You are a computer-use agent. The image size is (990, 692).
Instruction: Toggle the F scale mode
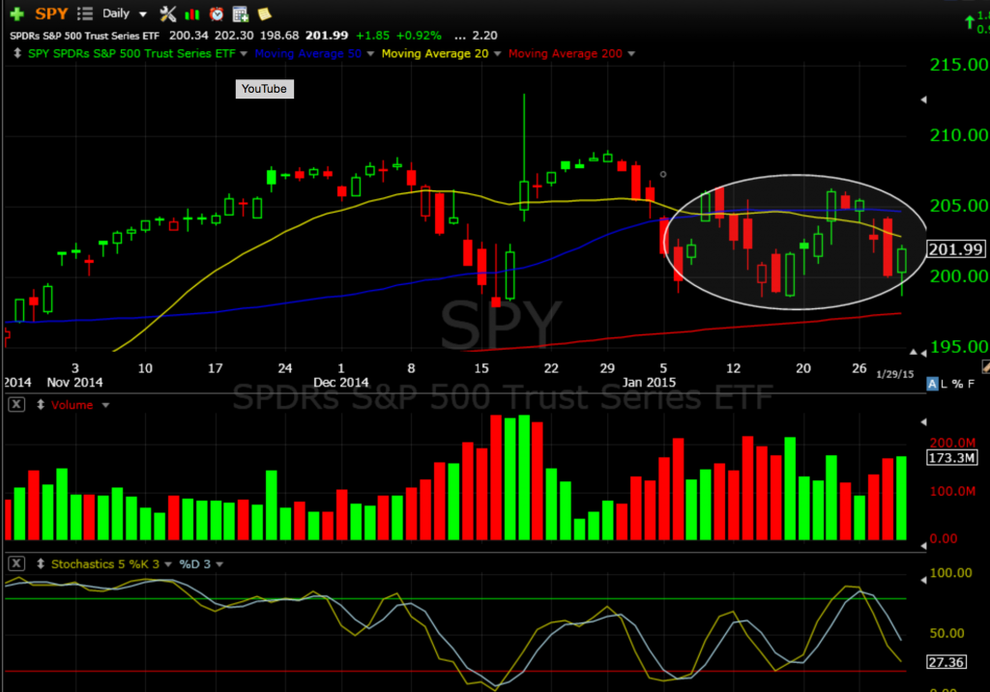[971, 384]
